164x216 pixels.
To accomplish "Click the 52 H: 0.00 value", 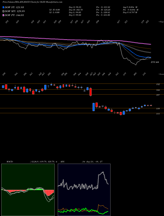I will tap(54, 10).
